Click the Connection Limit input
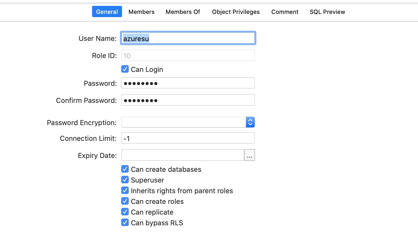Screen dimensions: 418x233 pos(187,138)
